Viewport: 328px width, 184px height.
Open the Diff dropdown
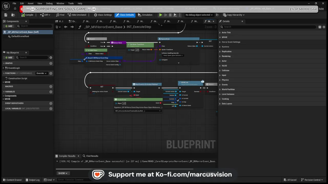coord(45,15)
